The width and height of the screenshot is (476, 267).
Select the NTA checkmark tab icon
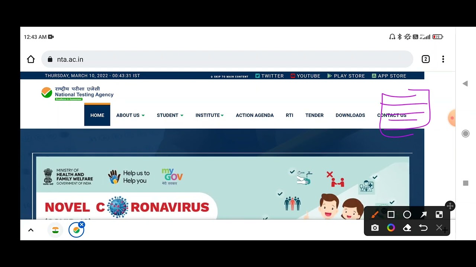click(x=76, y=230)
